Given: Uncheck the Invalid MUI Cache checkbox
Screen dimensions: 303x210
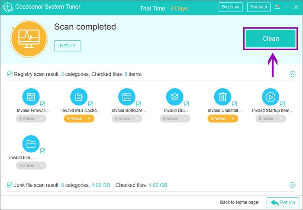Looking at the screenshot, I should (90, 104).
